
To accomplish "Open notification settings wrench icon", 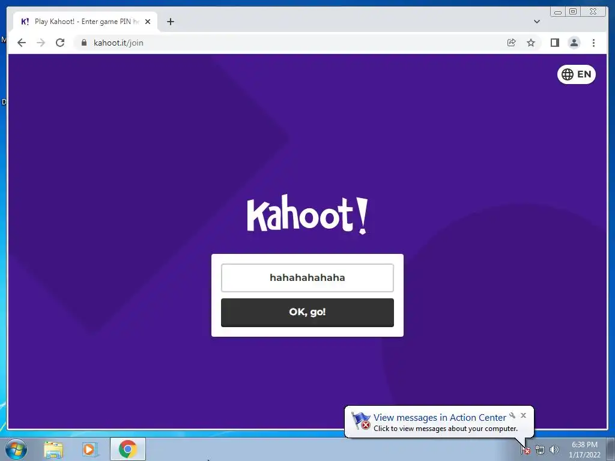I will click(x=512, y=415).
